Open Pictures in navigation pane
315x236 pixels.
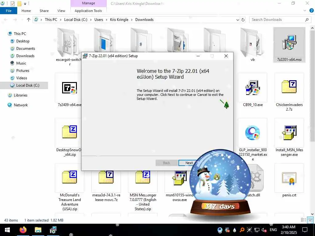click(23, 71)
